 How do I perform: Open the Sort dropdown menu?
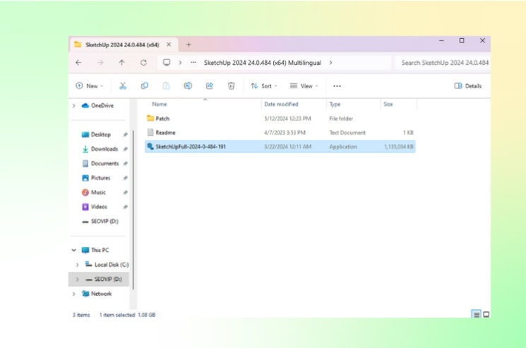(x=264, y=86)
